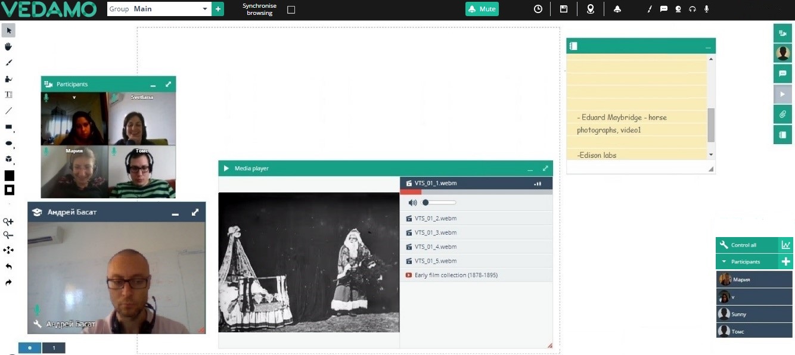Viewport: 795px width, 355px height.
Task: Open ellipse shape tool options
Action: 9,144
